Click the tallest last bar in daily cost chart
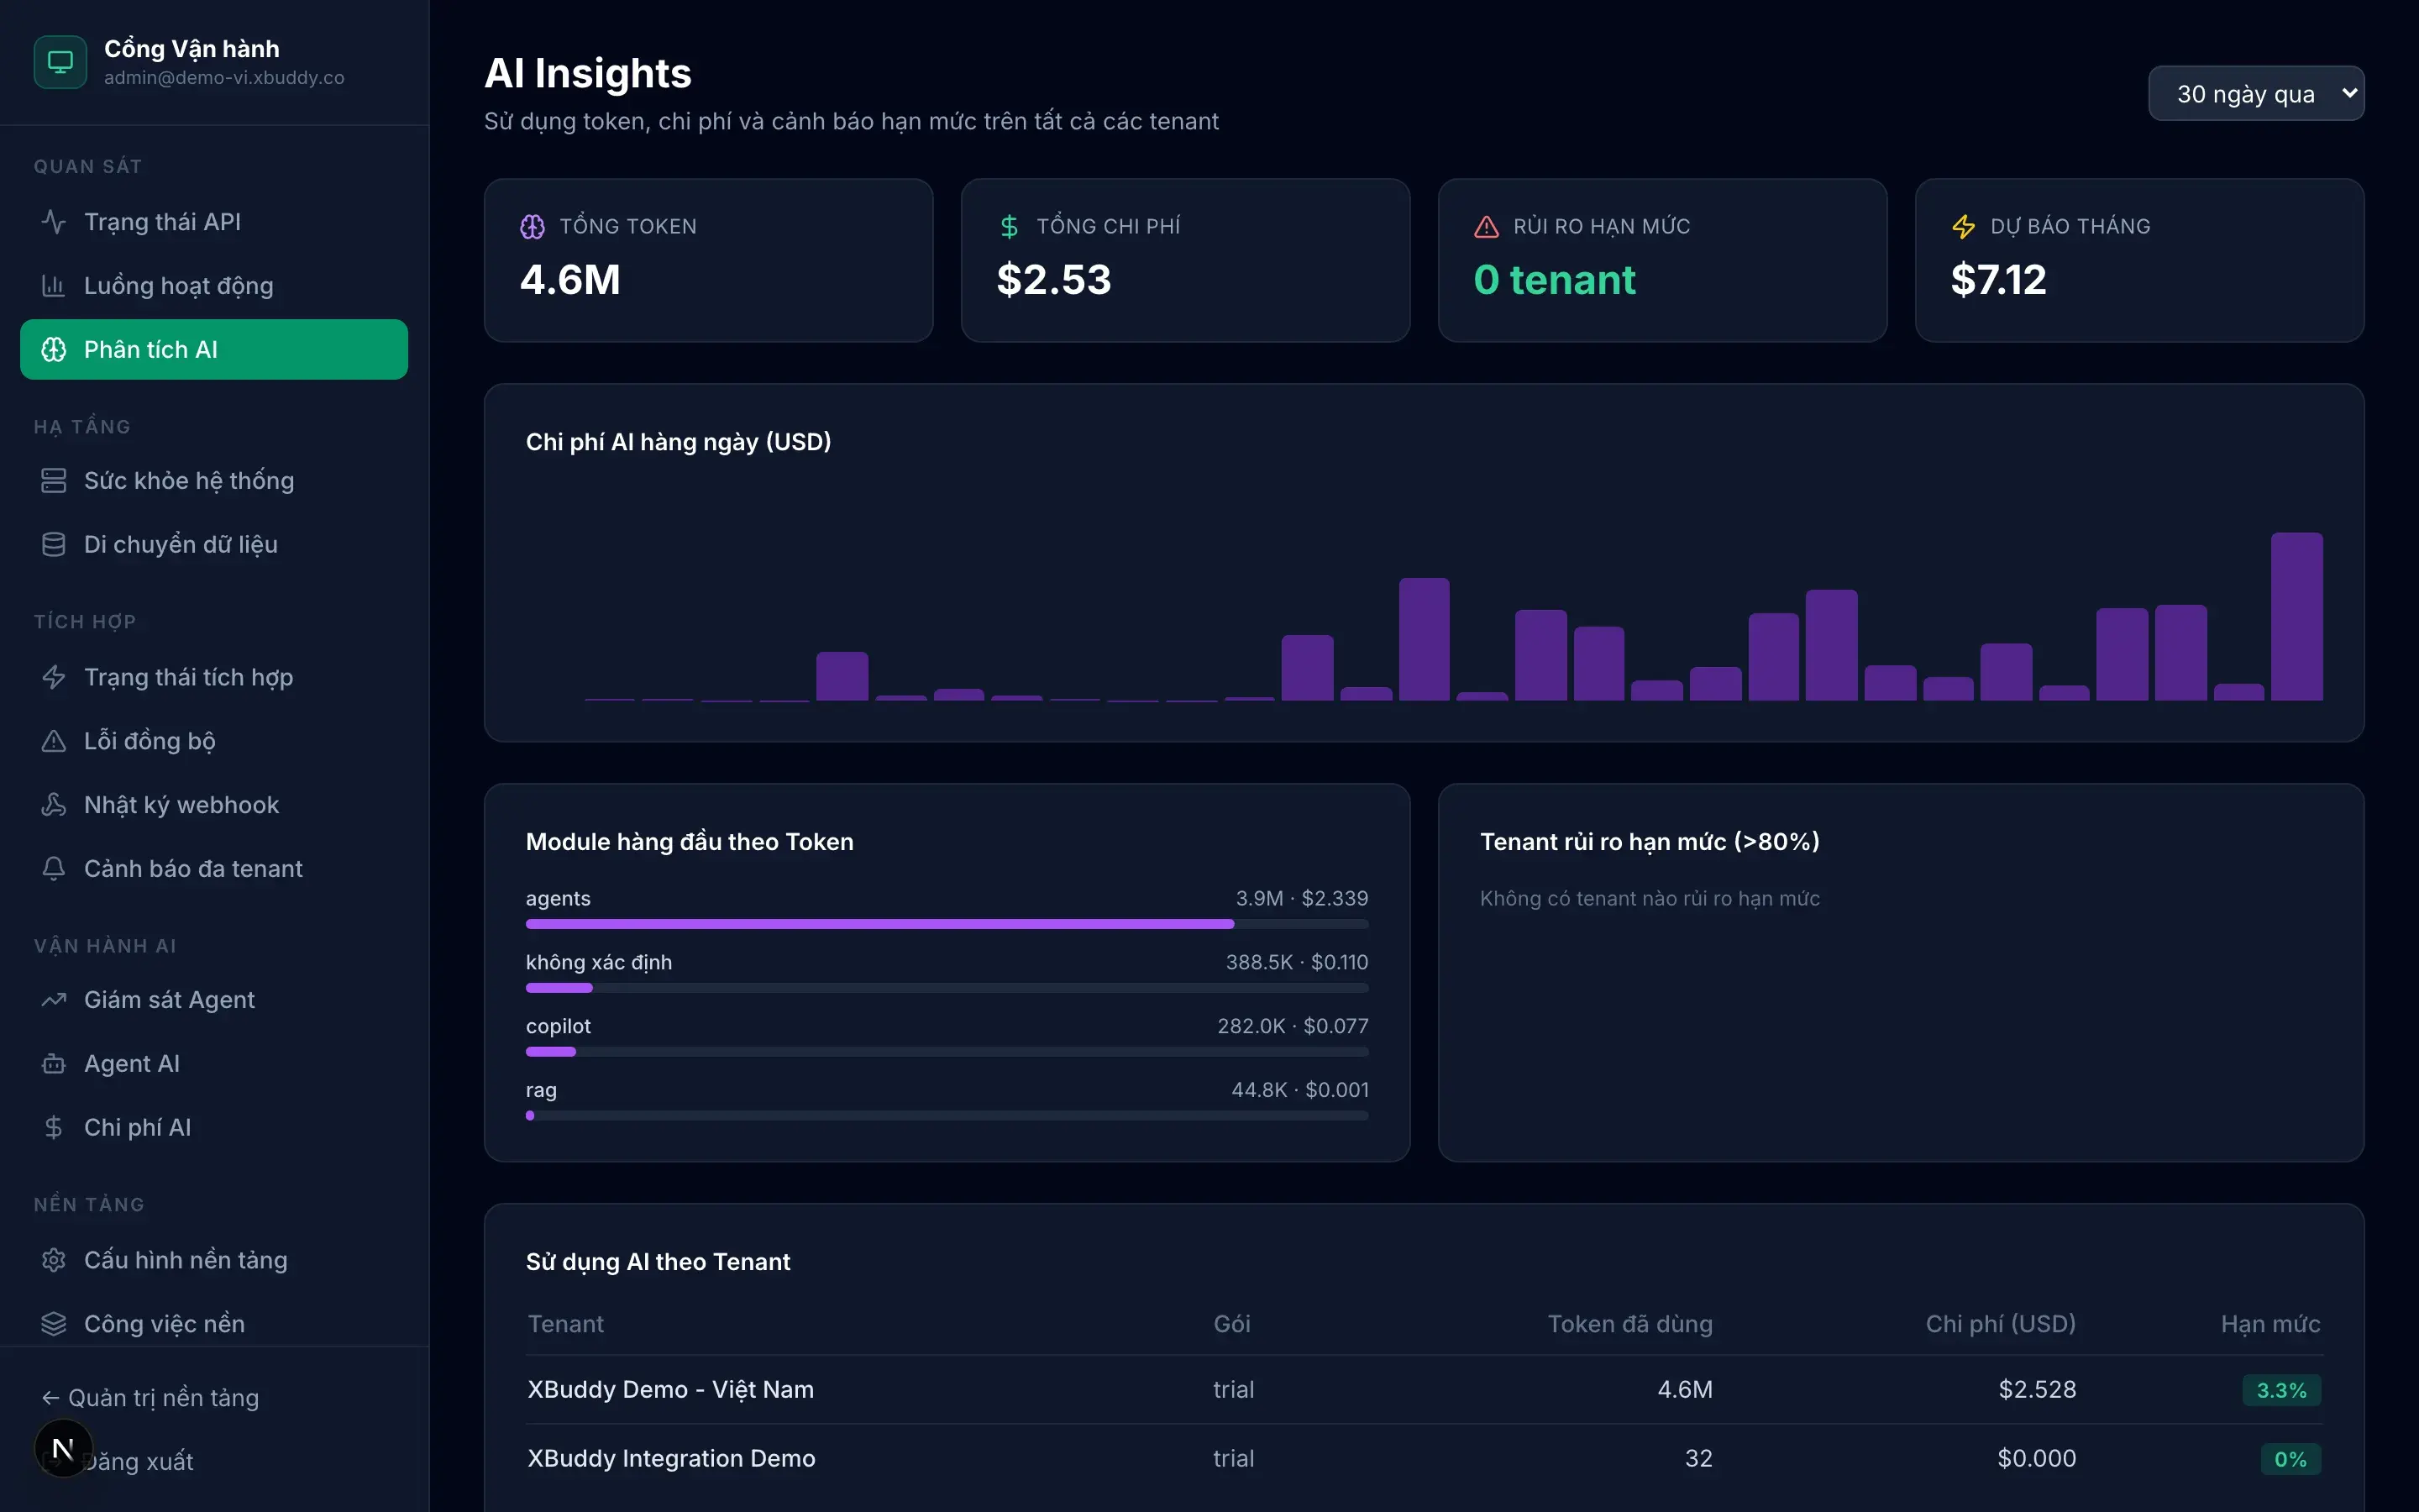This screenshot has height=1512, width=2419. (2296, 616)
